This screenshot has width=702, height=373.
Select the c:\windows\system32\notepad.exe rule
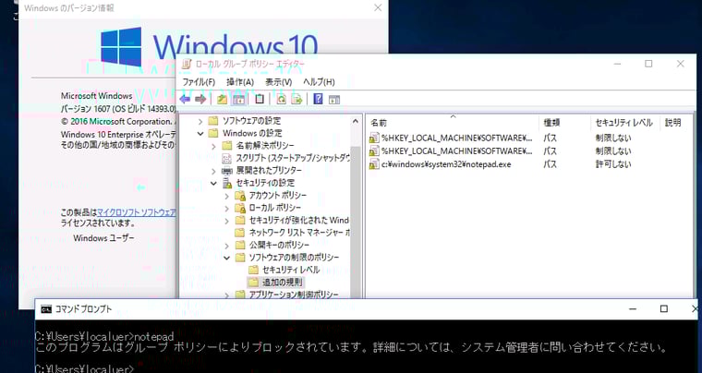[x=446, y=164]
